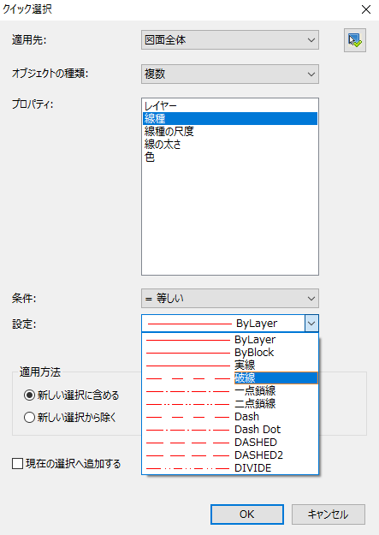
Task: Choose Dash Dot linetype option
Action: 230,430
